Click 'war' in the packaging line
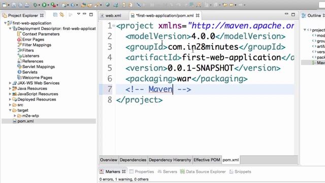 (184, 79)
